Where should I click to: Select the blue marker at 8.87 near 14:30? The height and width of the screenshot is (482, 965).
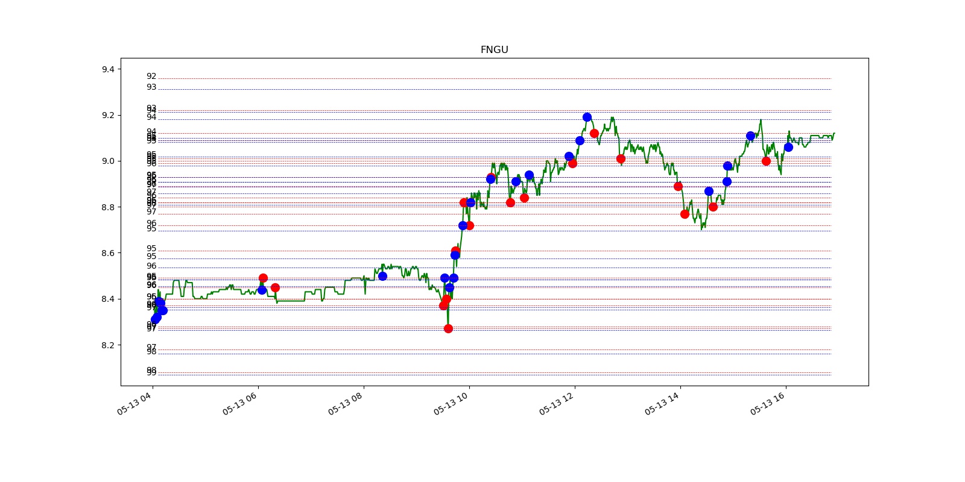709,191
